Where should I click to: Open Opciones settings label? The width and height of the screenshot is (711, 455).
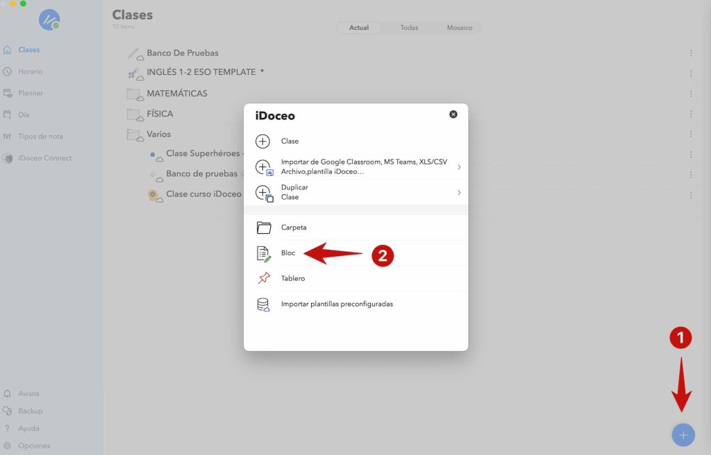[x=34, y=445]
